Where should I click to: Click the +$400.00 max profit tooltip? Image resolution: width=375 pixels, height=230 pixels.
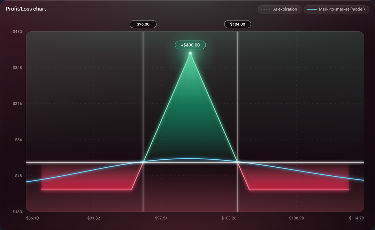(x=190, y=45)
